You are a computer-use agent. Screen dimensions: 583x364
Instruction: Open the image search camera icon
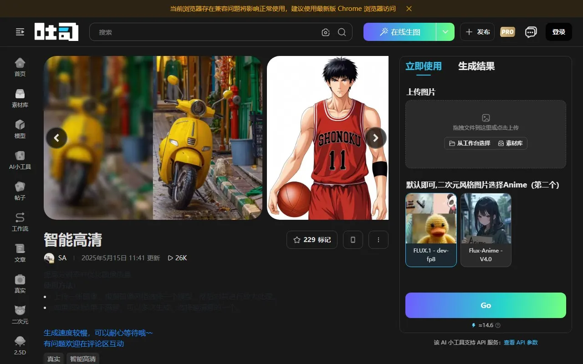click(326, 32)
